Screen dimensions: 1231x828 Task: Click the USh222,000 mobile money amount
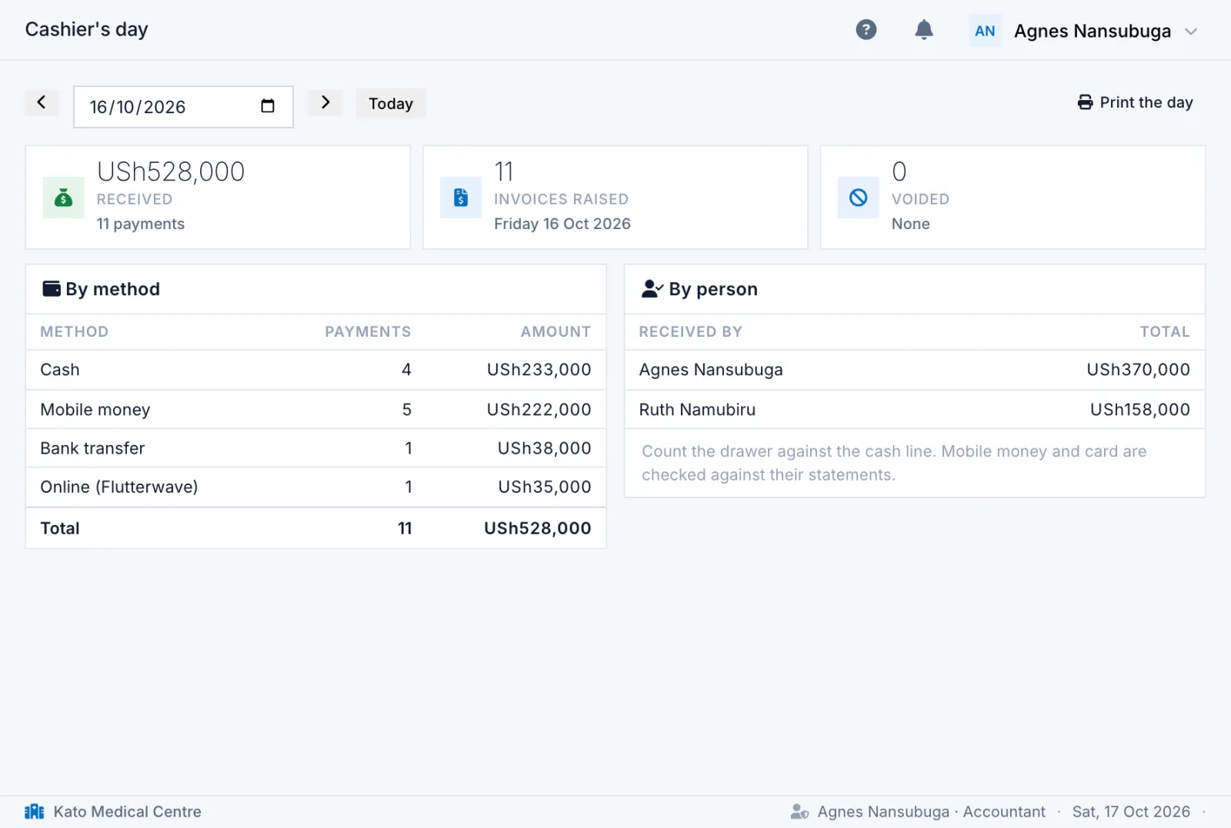pyautogui.click(x=539, y=410)
